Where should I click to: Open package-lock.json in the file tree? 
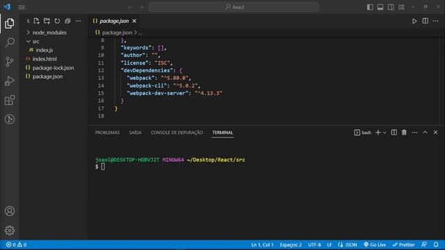point(53,68)
